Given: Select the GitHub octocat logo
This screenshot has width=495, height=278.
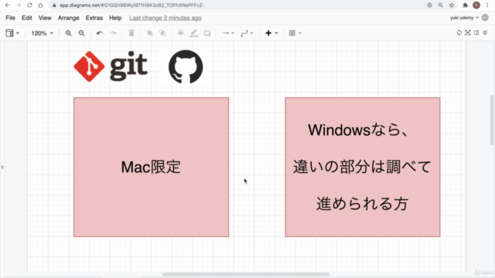Looking at the screenshot, I should point(186,66).
